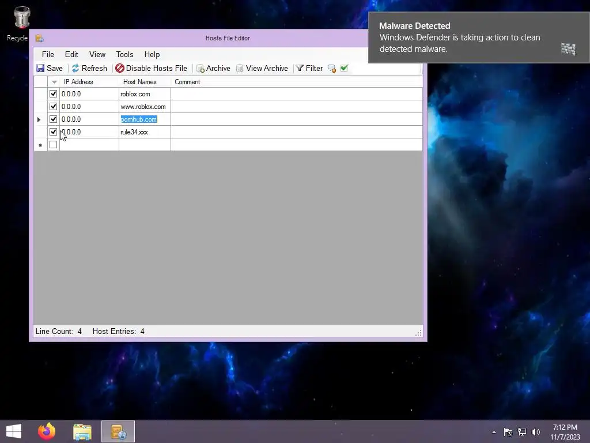Click the new row IP address cell
The image size is (590, 443).
point(89,145)
